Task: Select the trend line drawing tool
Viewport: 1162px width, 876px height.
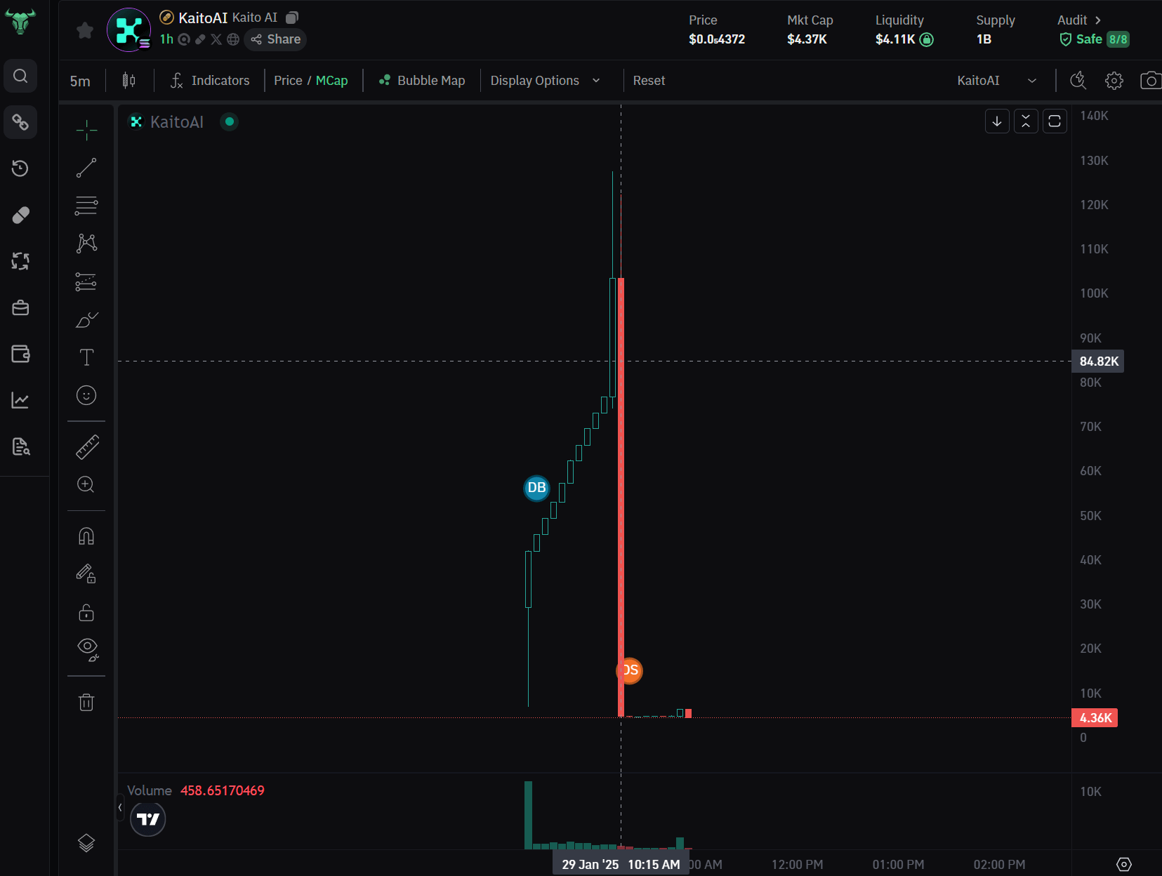Action: [x=86, y=167]
